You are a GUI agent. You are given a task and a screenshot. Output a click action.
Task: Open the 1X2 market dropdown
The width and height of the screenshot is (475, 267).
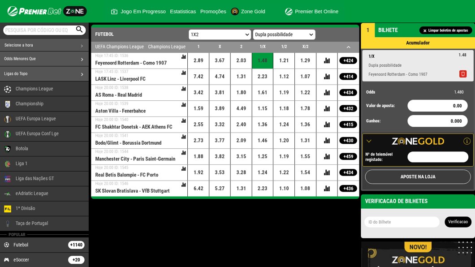tap(220, 34)
